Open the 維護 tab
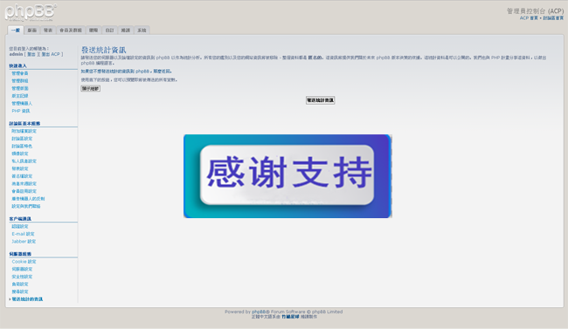The width and height of the screenshot is (568, 329). (126, 31)
